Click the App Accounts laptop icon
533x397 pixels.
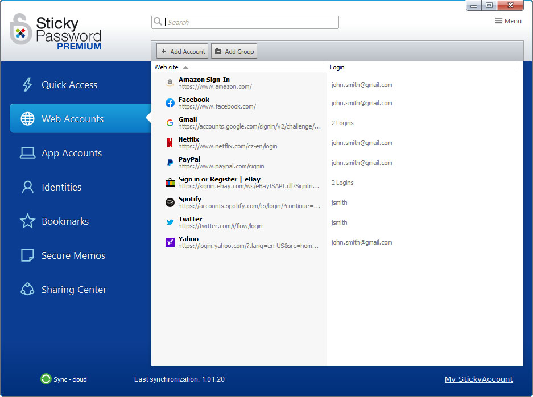pyautogui.click(x=27, y=153)
